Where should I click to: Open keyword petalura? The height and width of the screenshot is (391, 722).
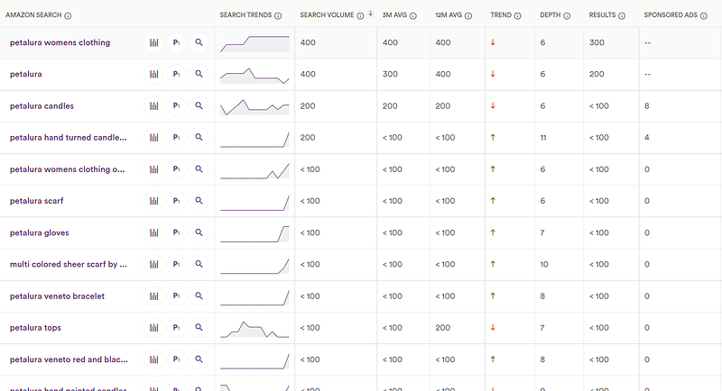pos(26,74)
